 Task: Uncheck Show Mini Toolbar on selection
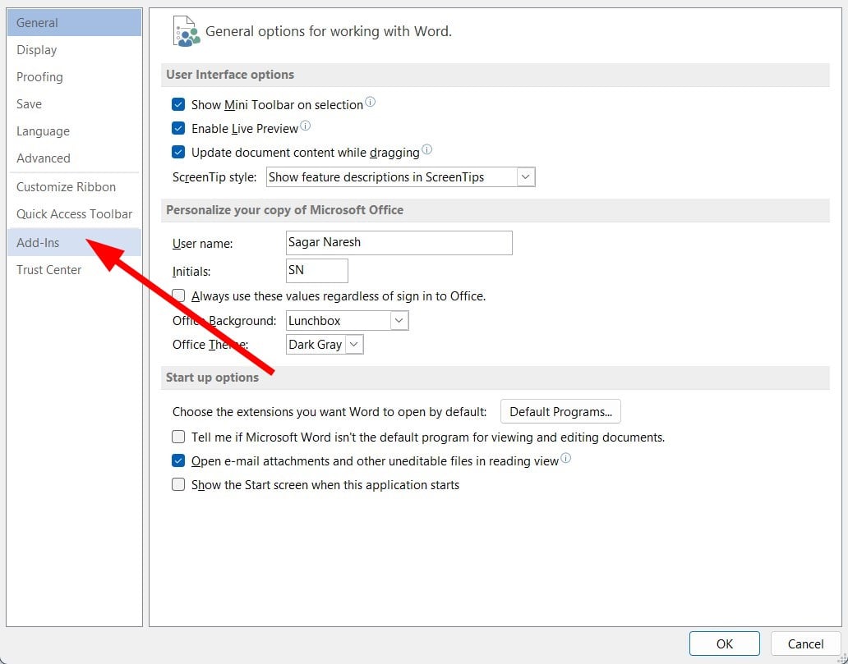click(x=178, y=104)
